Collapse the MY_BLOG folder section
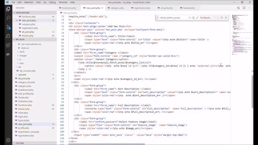The image size is (258, 145). 35,39
